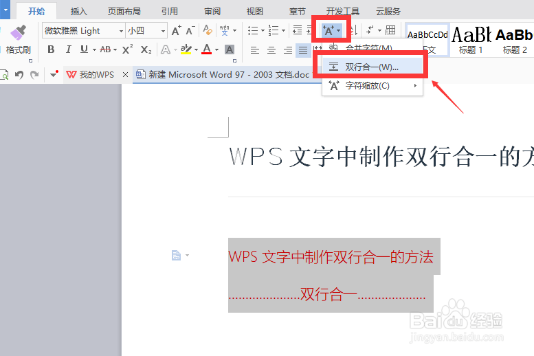Click print preview magnifier icon
Viewport: 534px width, 356px height.
pos(4,75)
